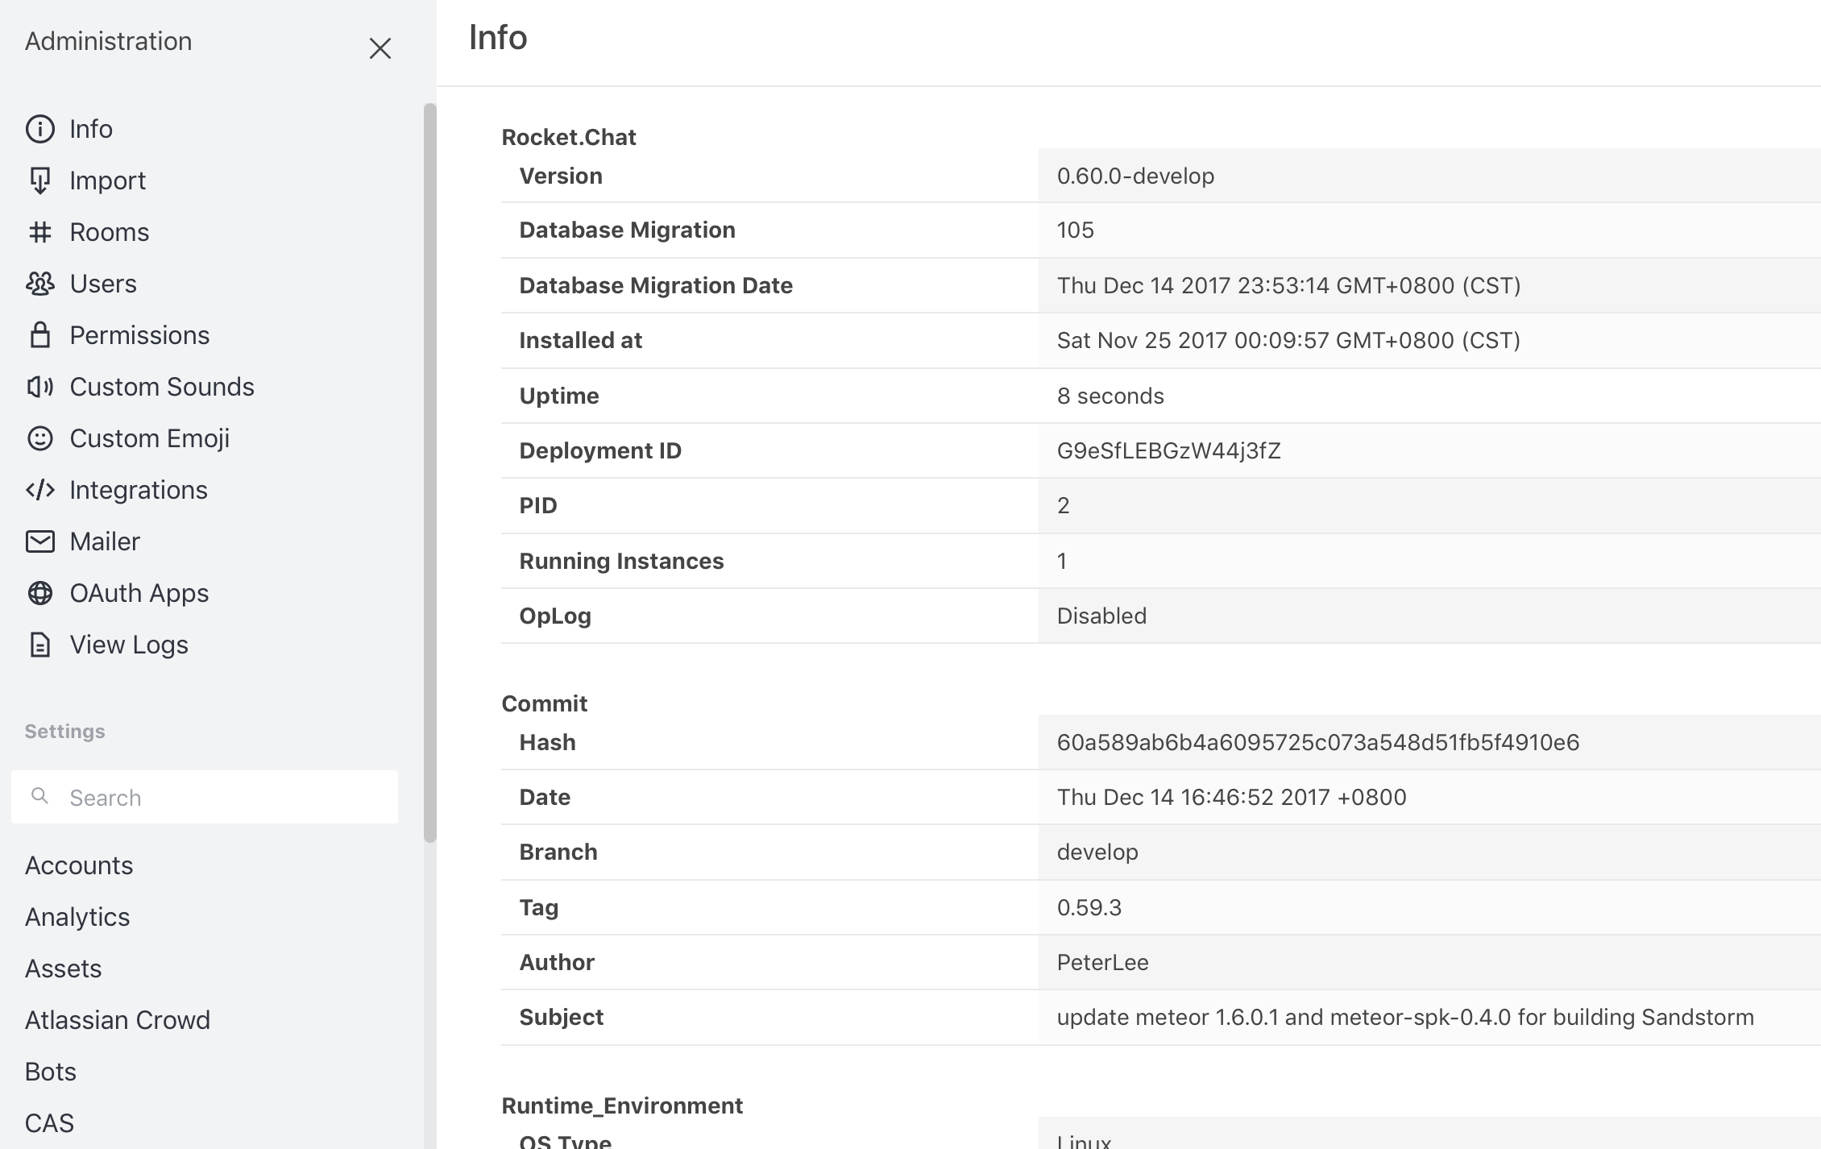The width and height of the screenshot is (1821, 1149).
Task: Click the Import download icon
Action: coord(39,180)
